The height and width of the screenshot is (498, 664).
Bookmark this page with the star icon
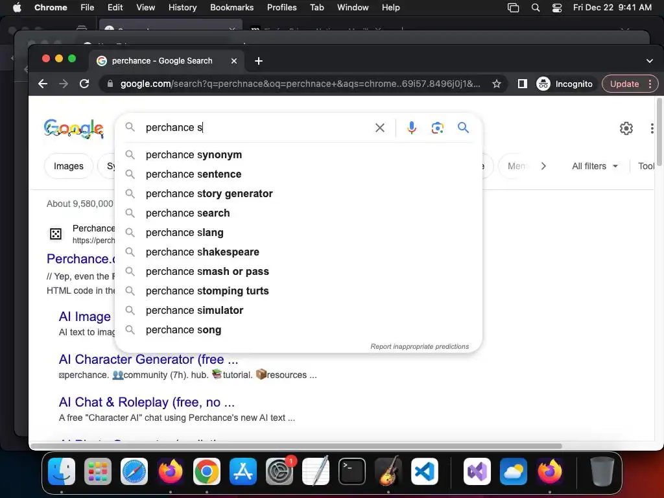click(497, 84)
